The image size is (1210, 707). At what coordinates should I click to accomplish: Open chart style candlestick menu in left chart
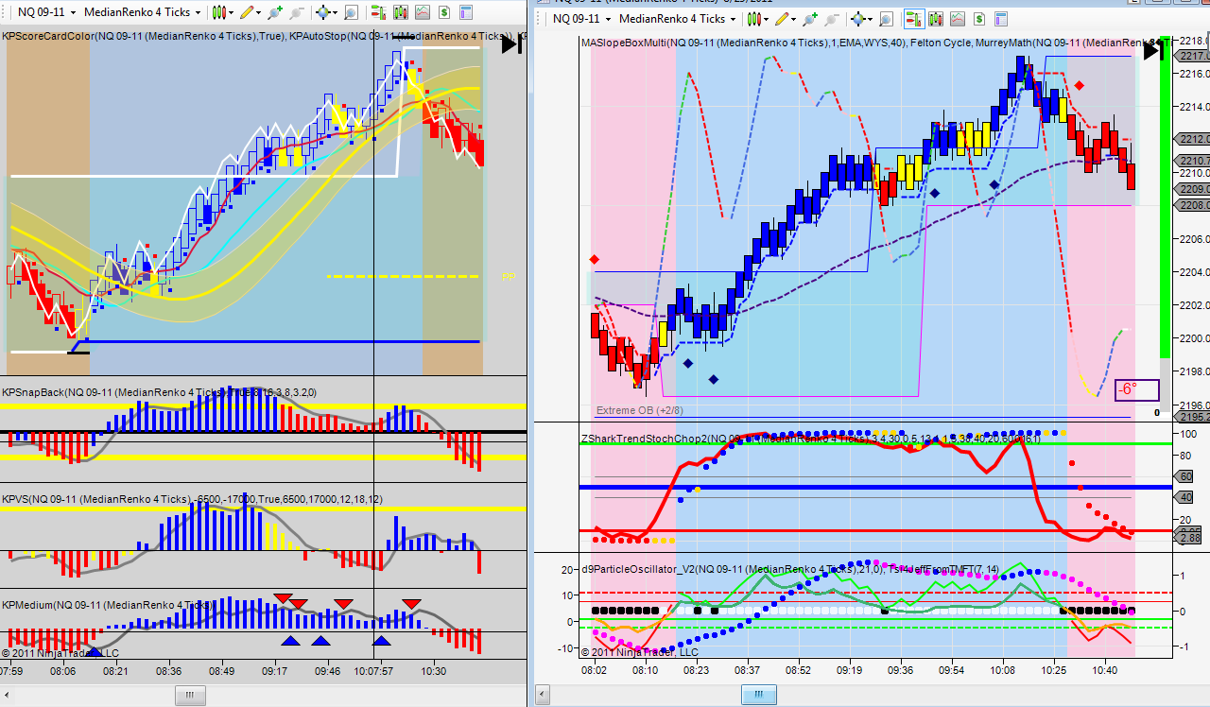218,12
